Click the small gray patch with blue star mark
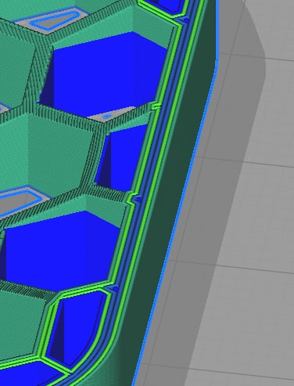Viewport: 294px width, 386px height. tap(109, 114)
